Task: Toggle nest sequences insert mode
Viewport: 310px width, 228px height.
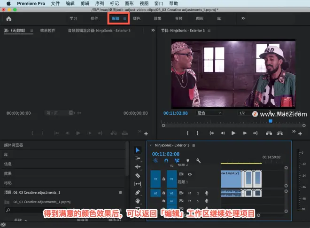Action: pos(155,160)
